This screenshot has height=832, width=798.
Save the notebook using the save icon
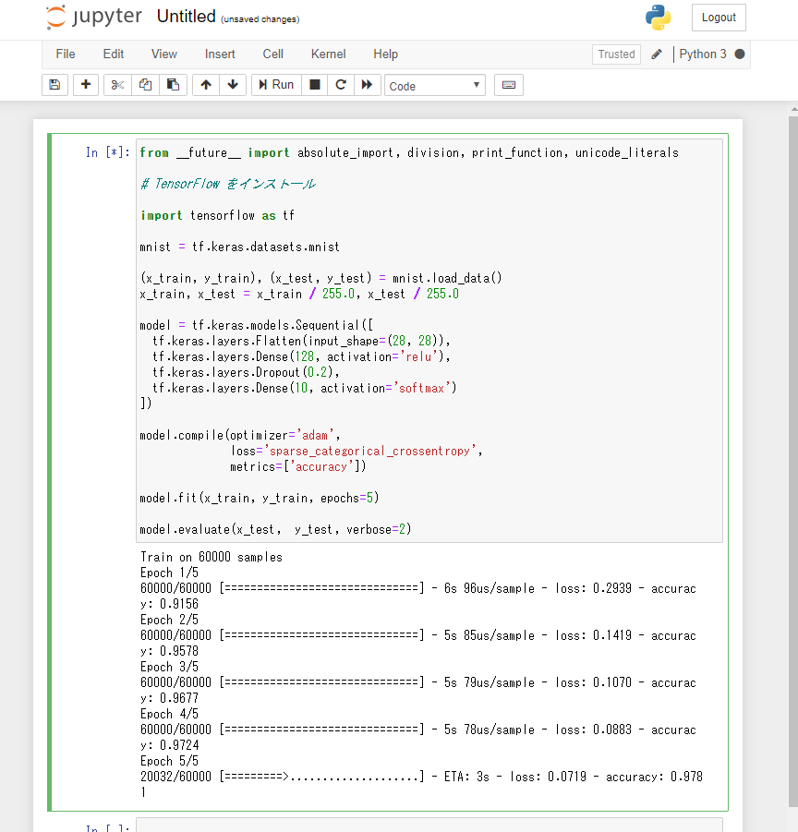coord(54,84)
